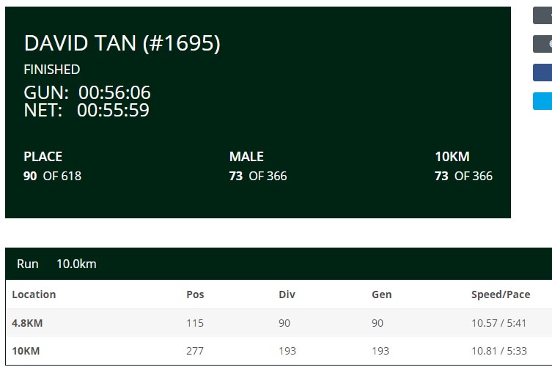Click the Gen column header
The width and height of the screenshot is (552, 367).
click(382, 294)
